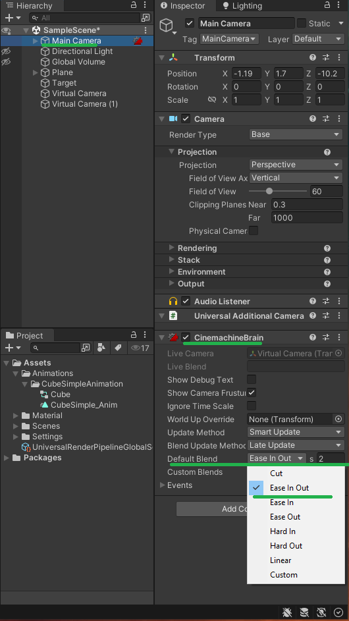
Task: Click Cinemachine icon on Main Camera row
Action: point(138,41)
